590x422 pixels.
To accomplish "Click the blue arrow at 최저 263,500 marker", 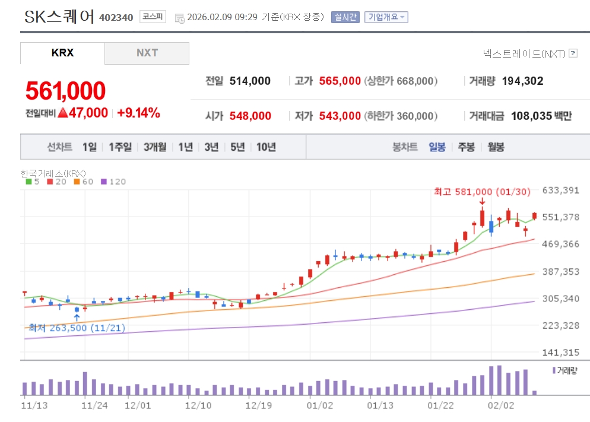I will click(x=77, y=317).
